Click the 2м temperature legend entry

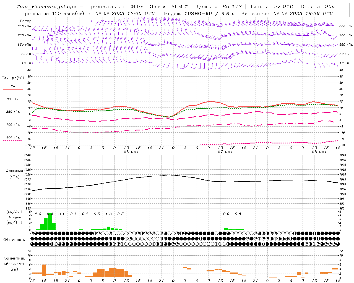pyautogui.click(x=13, y=87)
